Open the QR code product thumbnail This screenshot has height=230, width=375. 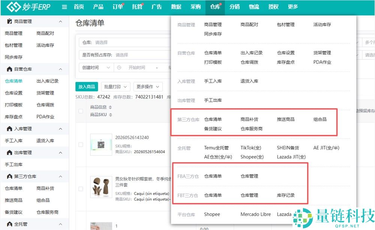coord(101,145)
